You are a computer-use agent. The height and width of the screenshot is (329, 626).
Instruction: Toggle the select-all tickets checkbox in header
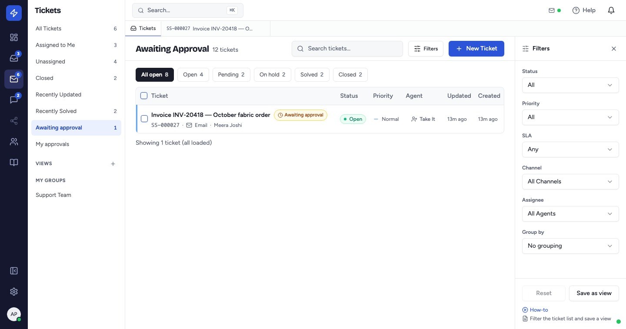(144, 96)
